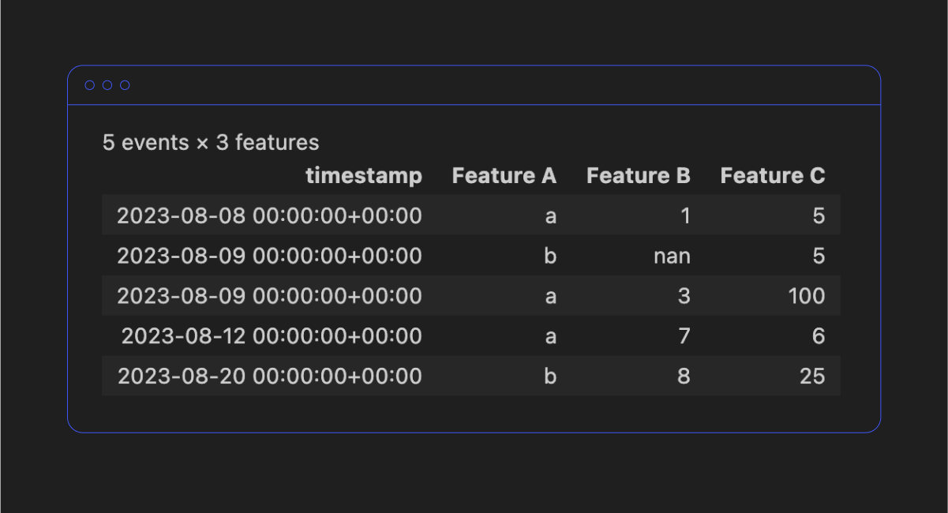Image resolution: width=948 pixels, height=513 pixels.
Task: Click the 7 value in Feature B
Action: [x=684, y=336]
